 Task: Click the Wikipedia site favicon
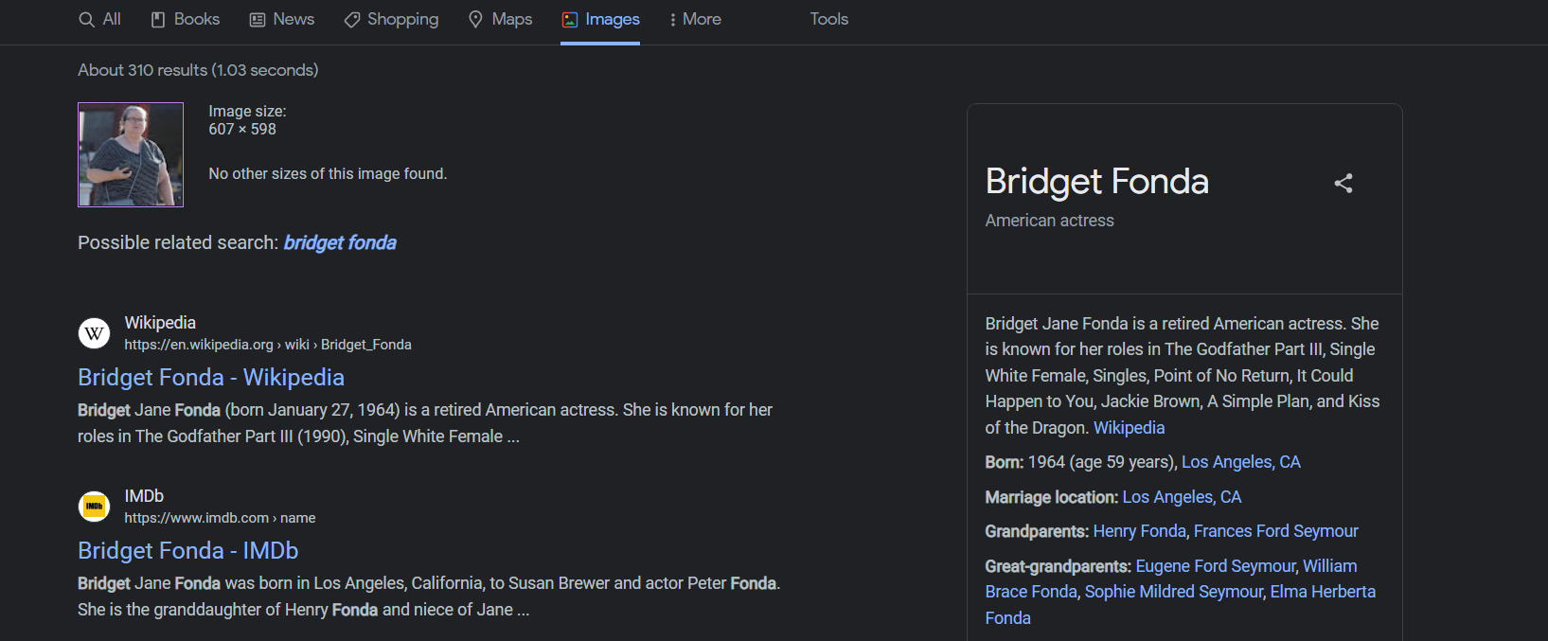pos(94,333)
